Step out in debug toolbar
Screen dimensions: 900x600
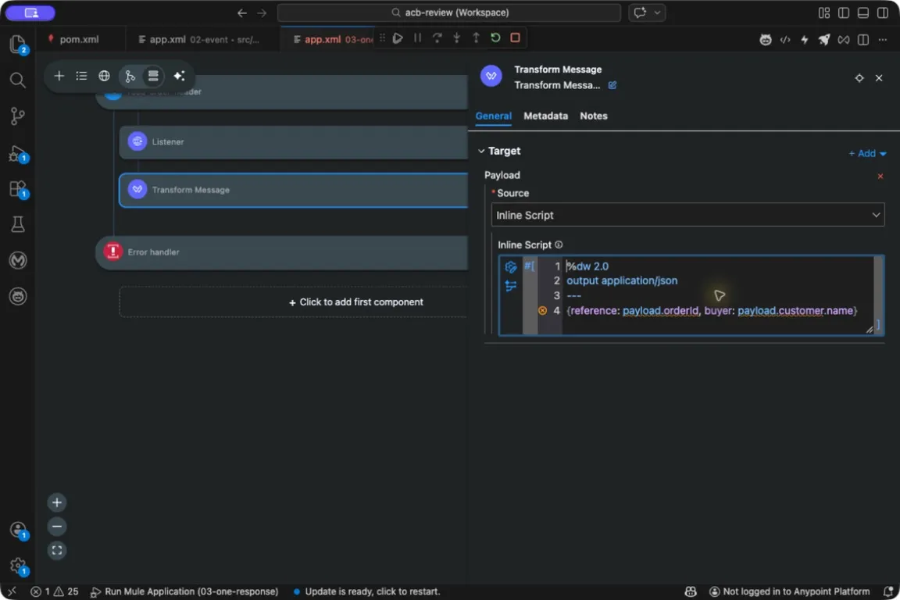point(476,38)
